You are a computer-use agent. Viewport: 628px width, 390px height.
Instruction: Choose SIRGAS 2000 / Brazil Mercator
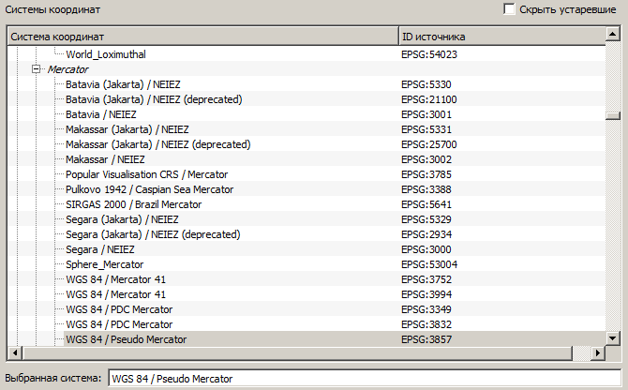point(133,204)
